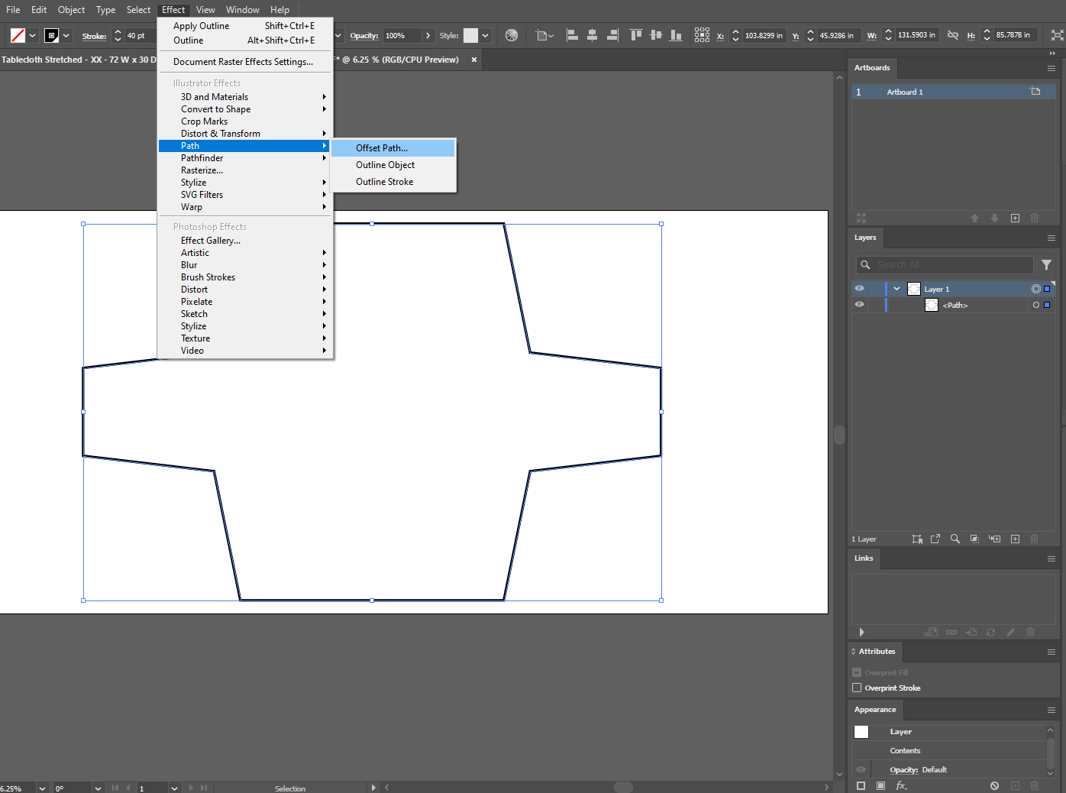Click Create New Layer icon in Layers panel
The height and width of the screenshot is (793, 1066).
point(1015,539)
